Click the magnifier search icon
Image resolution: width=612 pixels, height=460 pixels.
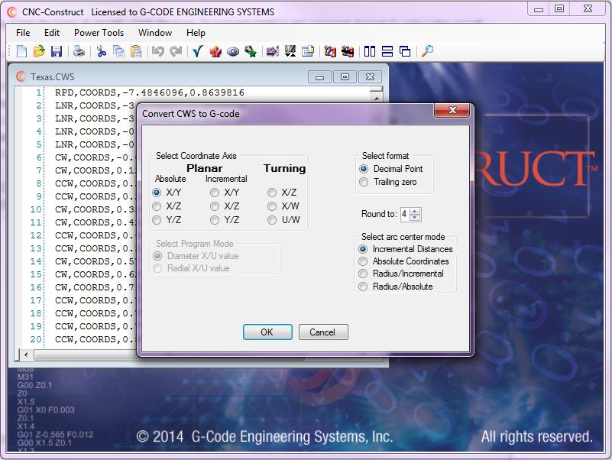[428, 51]
